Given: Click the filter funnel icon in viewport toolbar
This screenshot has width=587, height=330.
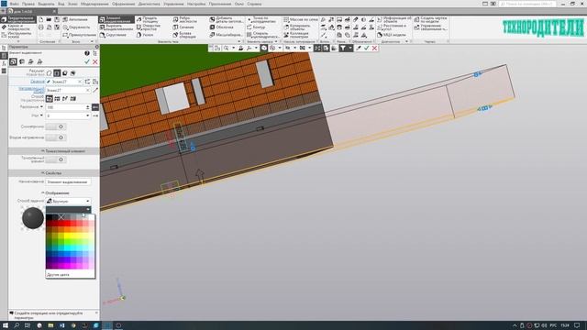Looking at the screenshot, I should [343, 48].
